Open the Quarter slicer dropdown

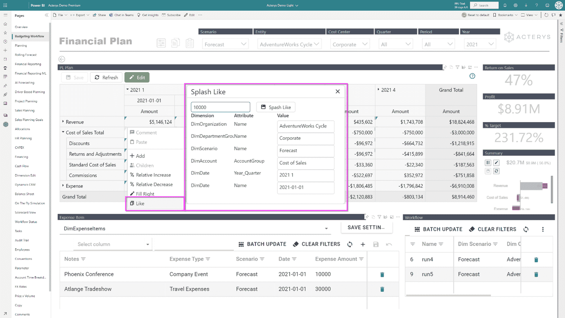point(395,44)
